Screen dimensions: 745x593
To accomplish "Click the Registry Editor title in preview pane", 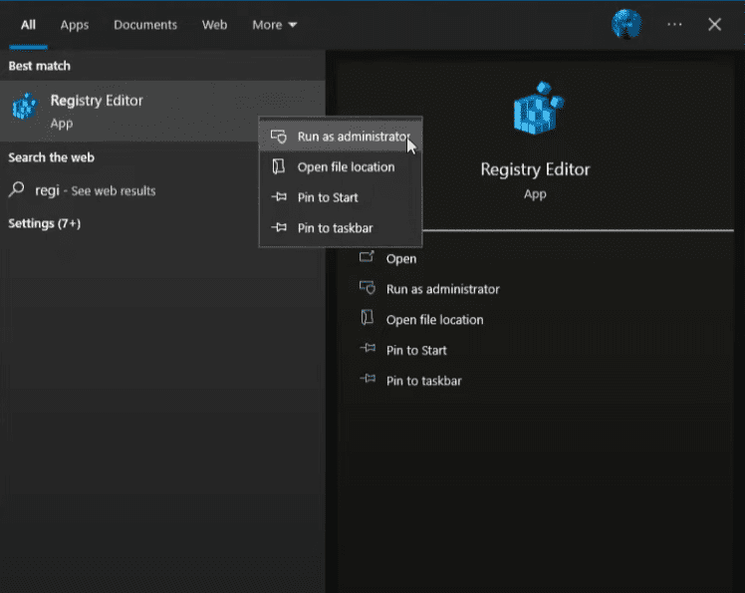I will [535, 169].
